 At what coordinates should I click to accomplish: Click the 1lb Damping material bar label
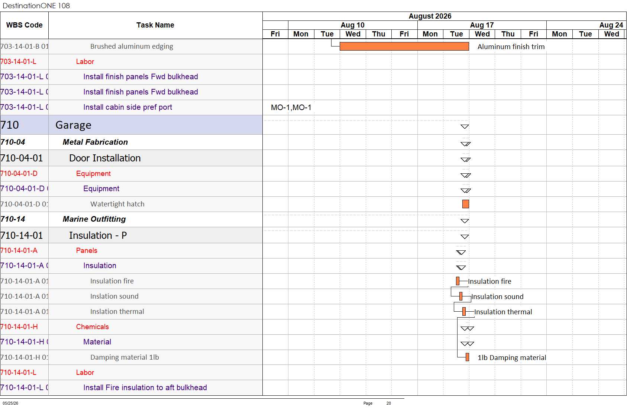pos(512,358)
